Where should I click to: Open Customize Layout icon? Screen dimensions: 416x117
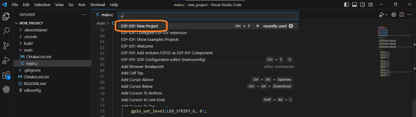371,5
